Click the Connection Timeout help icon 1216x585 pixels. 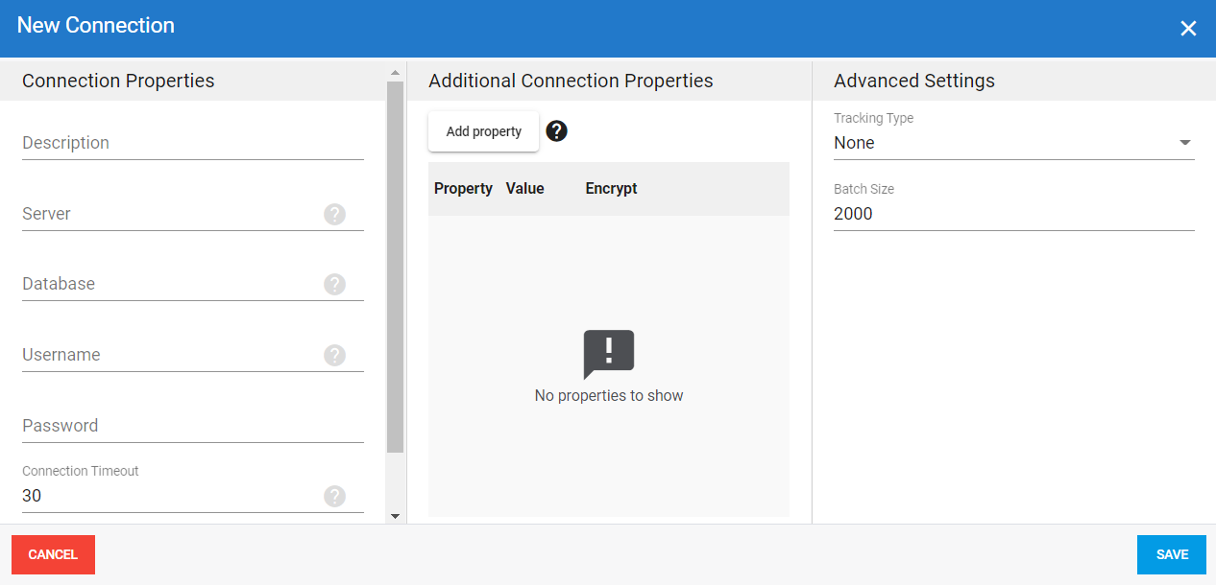[x=334, y=496]
